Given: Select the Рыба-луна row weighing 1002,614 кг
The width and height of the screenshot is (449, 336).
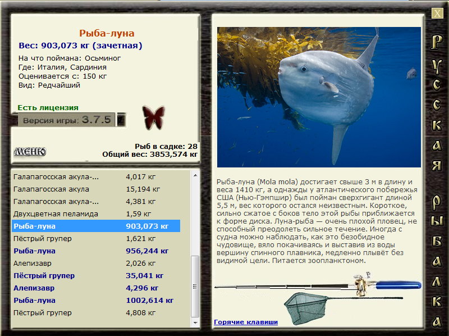Looking at the screenshot, I should tap(97, 300).
